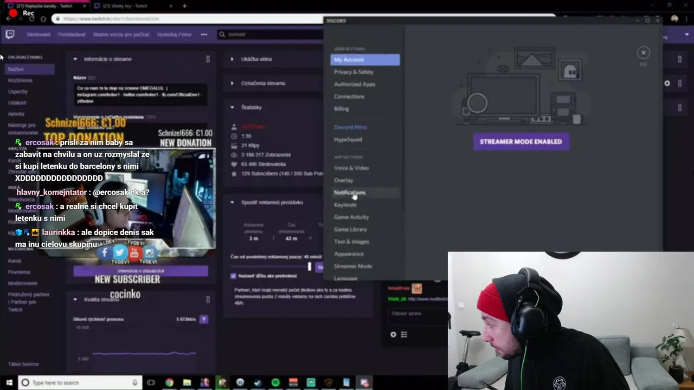The width and height of the screenshot is (694, 390).
Task: Collapse the Informácie o streame panel
Action: pos(75,59)
